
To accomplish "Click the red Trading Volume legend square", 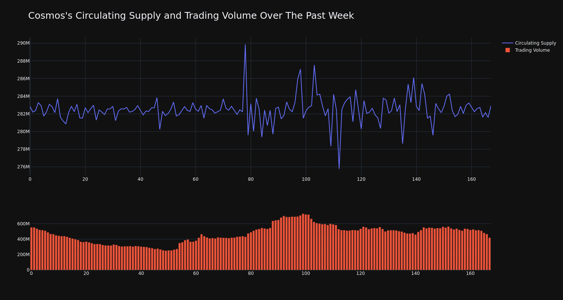I will pos(507,50).
